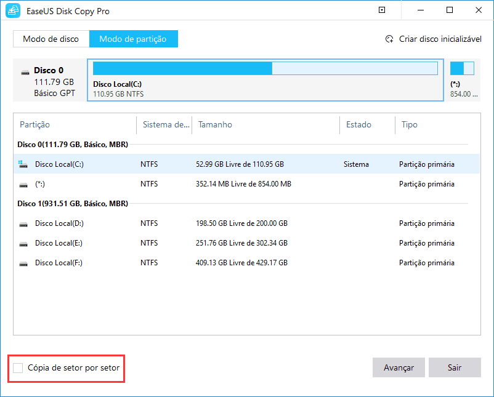Open Criar disco inicializável link
This screenshot has width=494, height=397.
[x=440, y=39]
